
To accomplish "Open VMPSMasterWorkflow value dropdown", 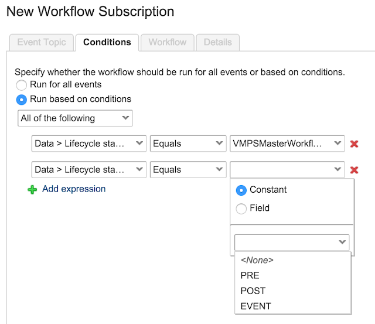I will click(288, 144).
